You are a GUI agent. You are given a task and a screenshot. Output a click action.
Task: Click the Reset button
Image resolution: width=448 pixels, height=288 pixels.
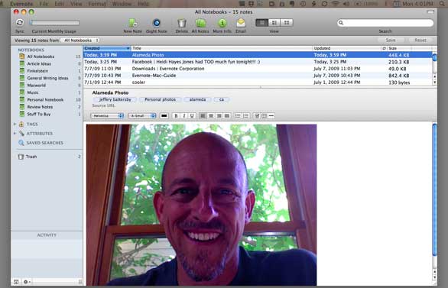click(x=420, y=40)
